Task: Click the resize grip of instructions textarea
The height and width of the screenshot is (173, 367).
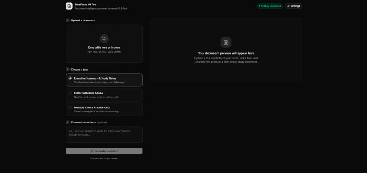Action: (141, 142)
